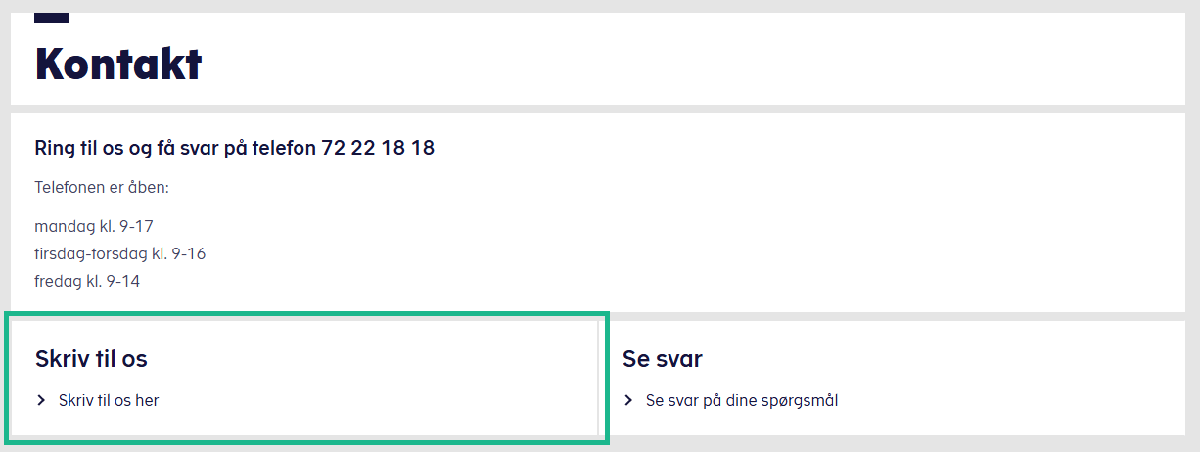
Task: Click the phone number 72 22 18 18
Action: [x=378, y=148]
